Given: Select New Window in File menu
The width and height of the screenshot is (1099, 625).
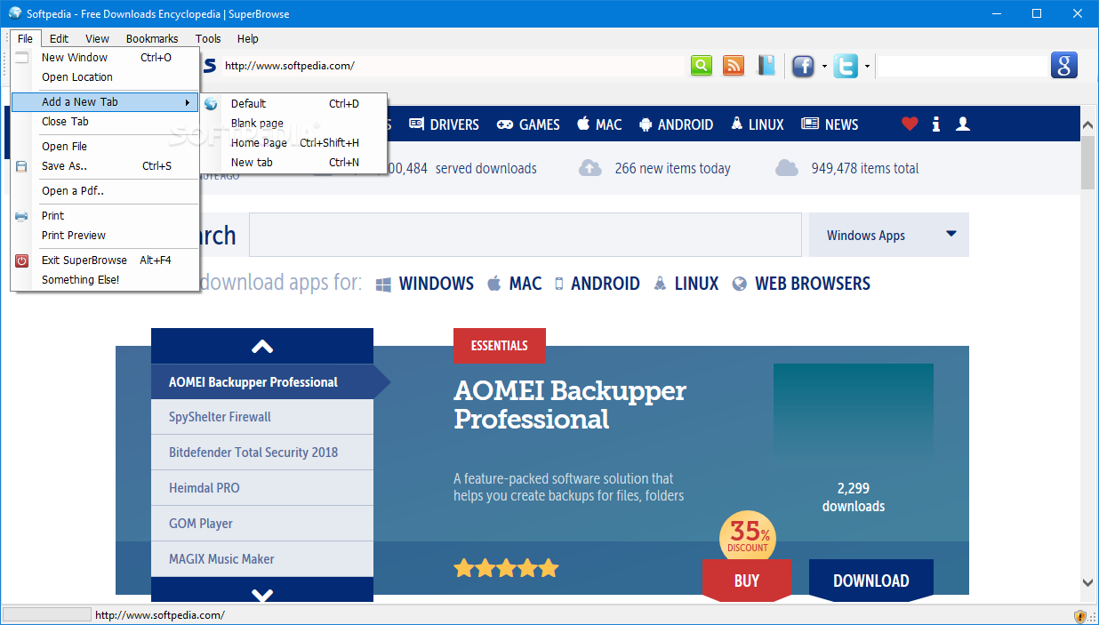Looking at the screenshot, I should point(105,57).
